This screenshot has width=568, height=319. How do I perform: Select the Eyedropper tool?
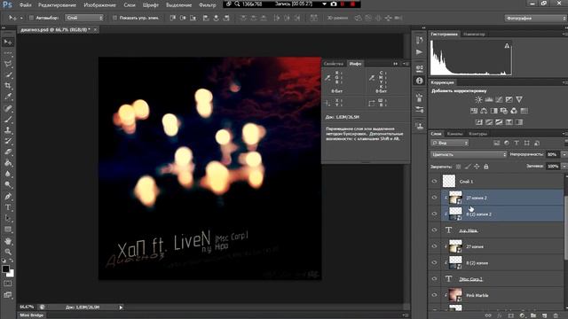pyautogui.click(x=8, y=97)
